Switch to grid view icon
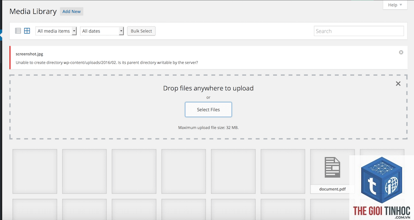The height and width of the screenshot is (220, 414). click(27, 31)
